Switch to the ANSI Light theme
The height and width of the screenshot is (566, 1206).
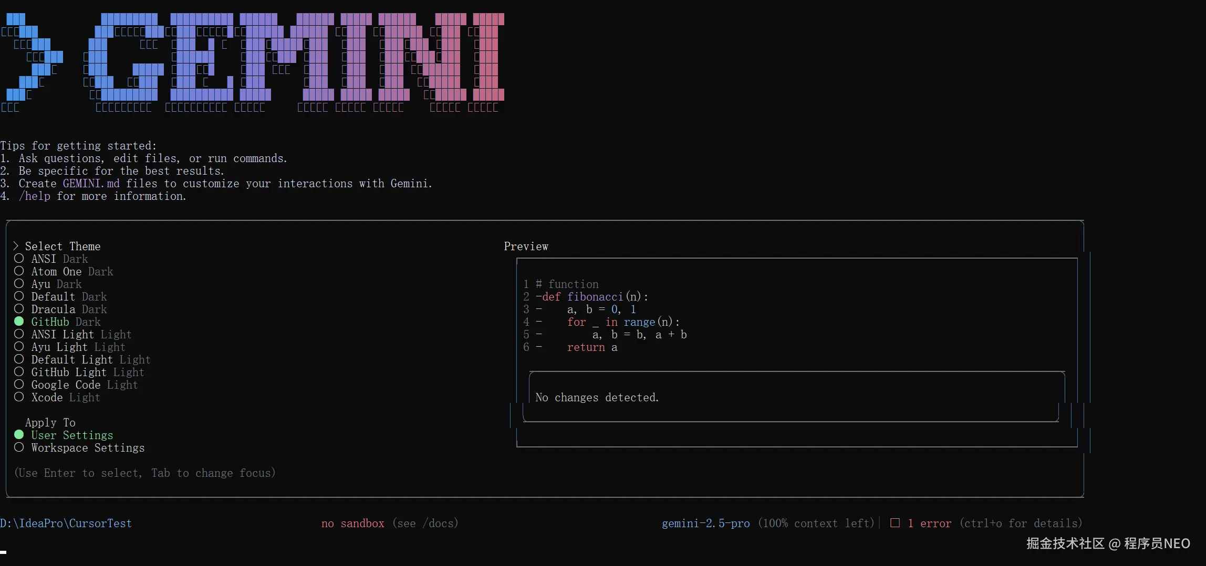(x=73, y=335)
